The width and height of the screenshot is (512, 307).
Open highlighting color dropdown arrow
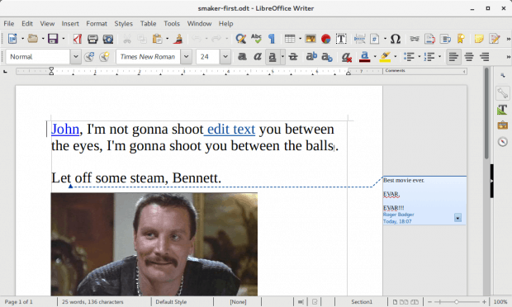[x=395, y=57]
